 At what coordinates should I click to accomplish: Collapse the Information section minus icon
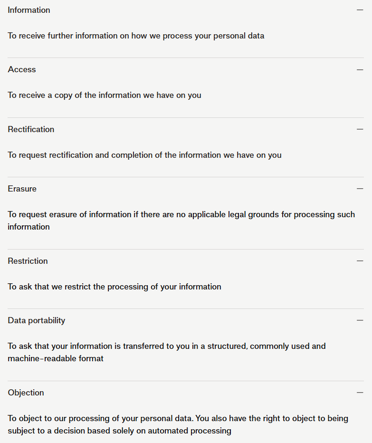360,10
